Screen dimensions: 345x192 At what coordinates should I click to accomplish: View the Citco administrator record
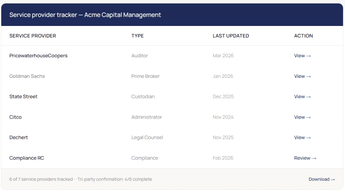(302, 117)
